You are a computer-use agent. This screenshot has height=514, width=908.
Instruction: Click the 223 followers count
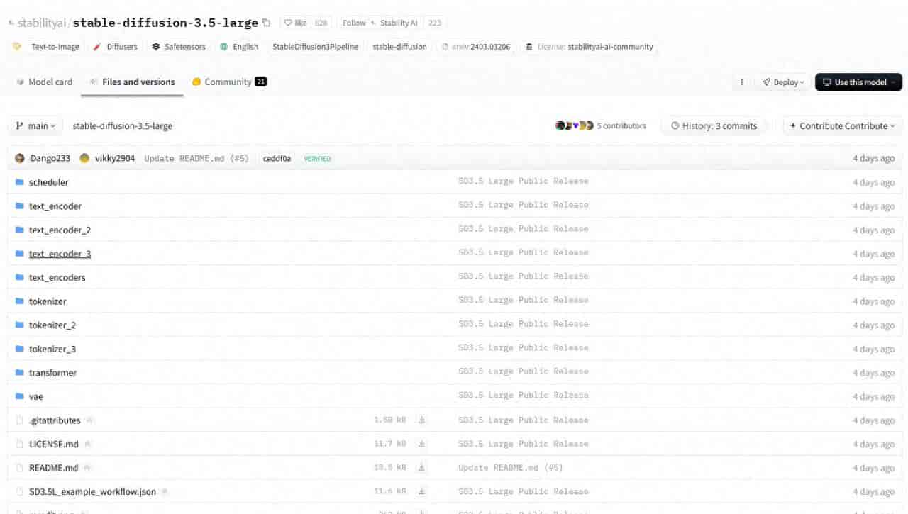click(435, 23)
